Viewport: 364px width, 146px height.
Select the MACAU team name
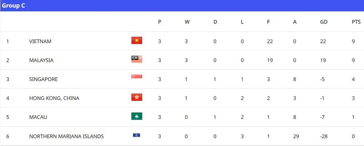38,117
